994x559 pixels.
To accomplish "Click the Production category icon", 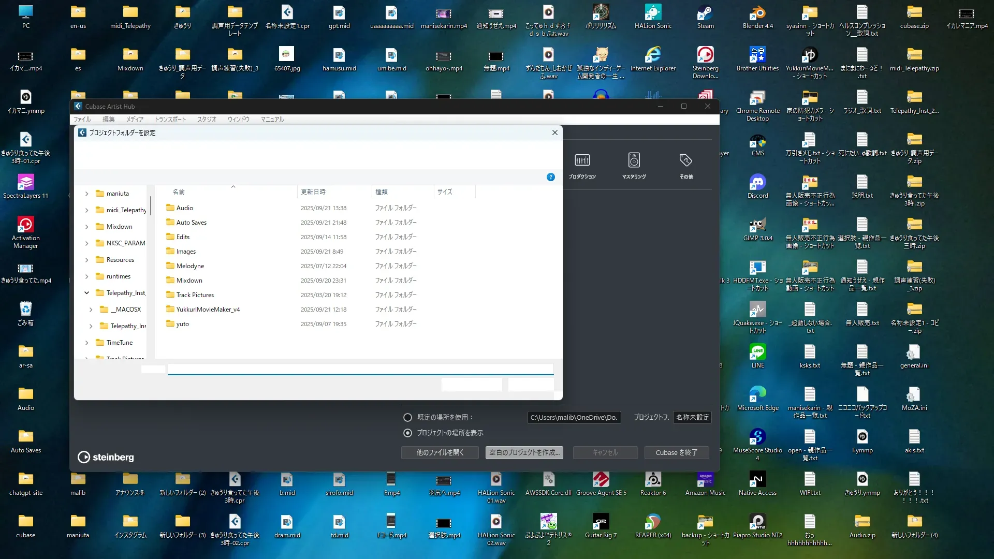I will pyautogui.click(x=582, y=160).
